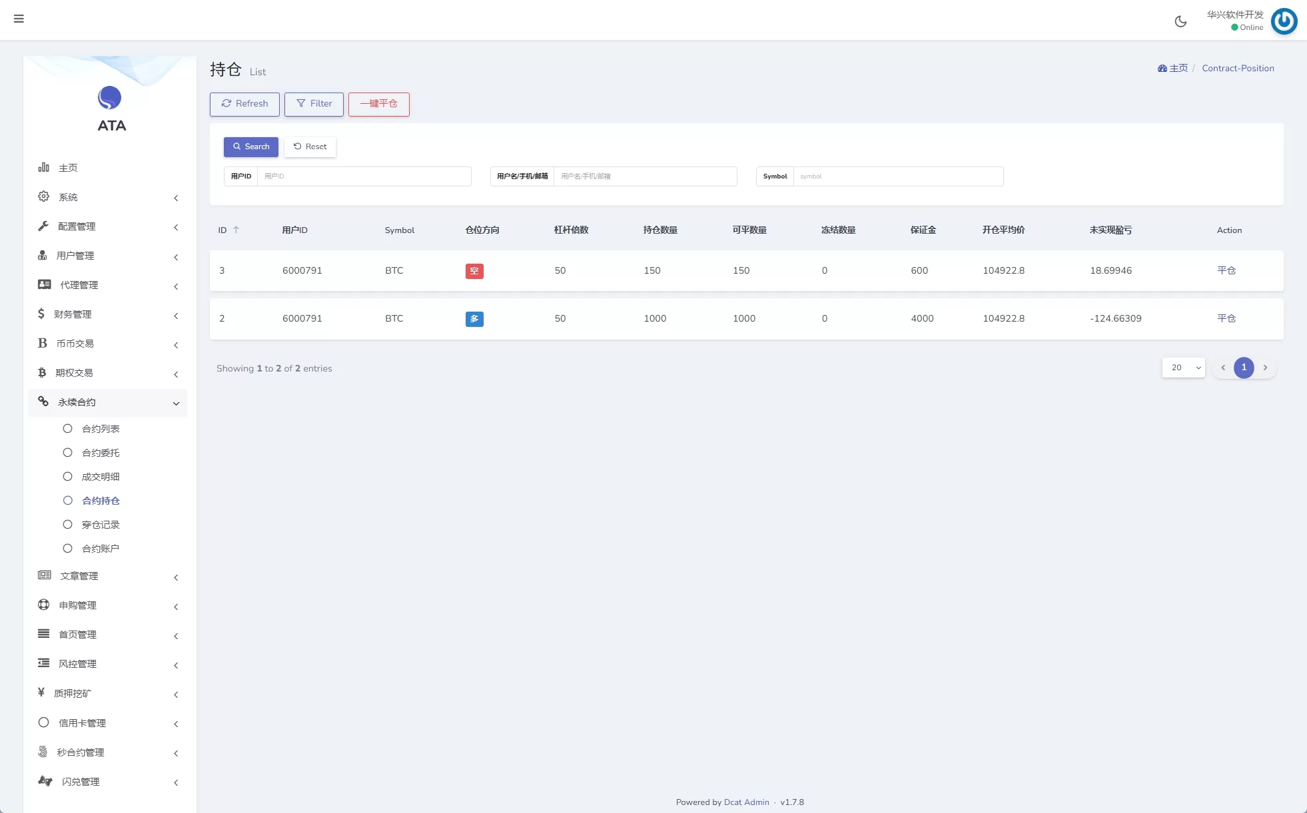Viewport: 1307px width, 813px height.
Task: Click the gear icon for 系统
Action: (44, 196)
